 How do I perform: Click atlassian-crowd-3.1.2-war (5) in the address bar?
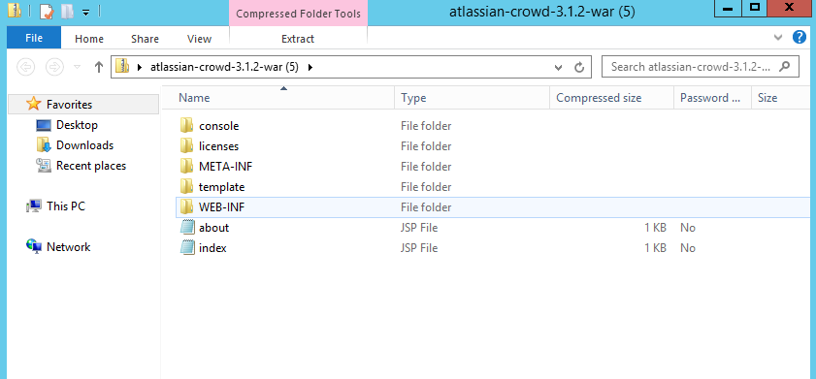pos(224,67)
